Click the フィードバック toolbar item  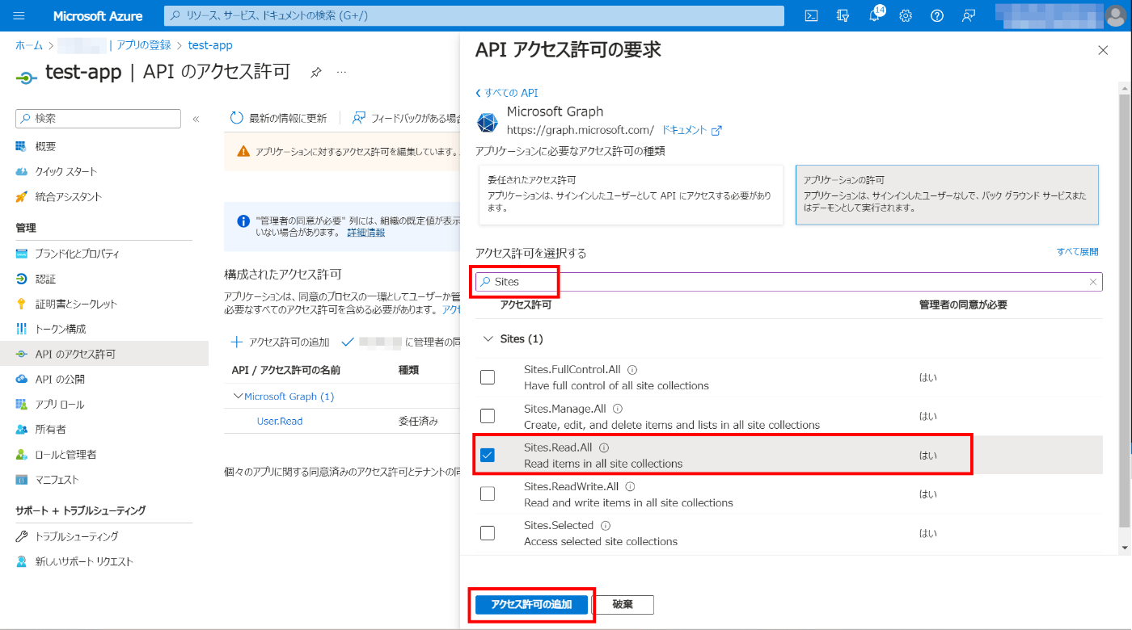tap(407, 118)
